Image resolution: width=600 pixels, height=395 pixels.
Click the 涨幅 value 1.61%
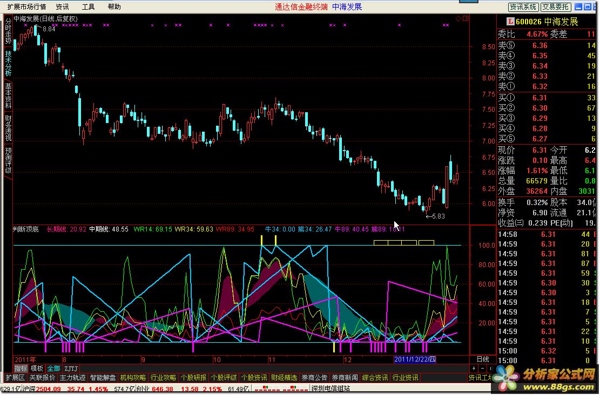537,171
